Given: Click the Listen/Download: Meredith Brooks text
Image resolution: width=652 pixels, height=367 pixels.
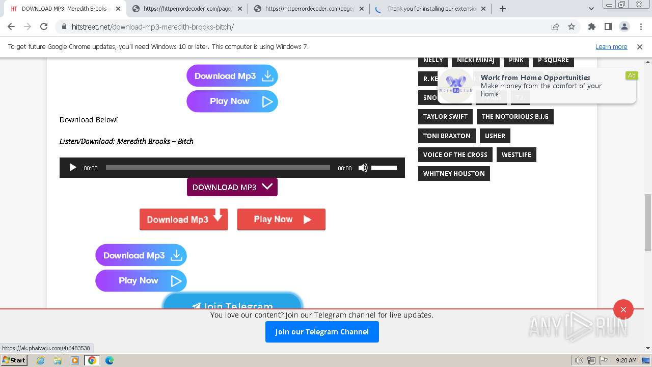Looking at the screenshot, I should coord(126,141).
